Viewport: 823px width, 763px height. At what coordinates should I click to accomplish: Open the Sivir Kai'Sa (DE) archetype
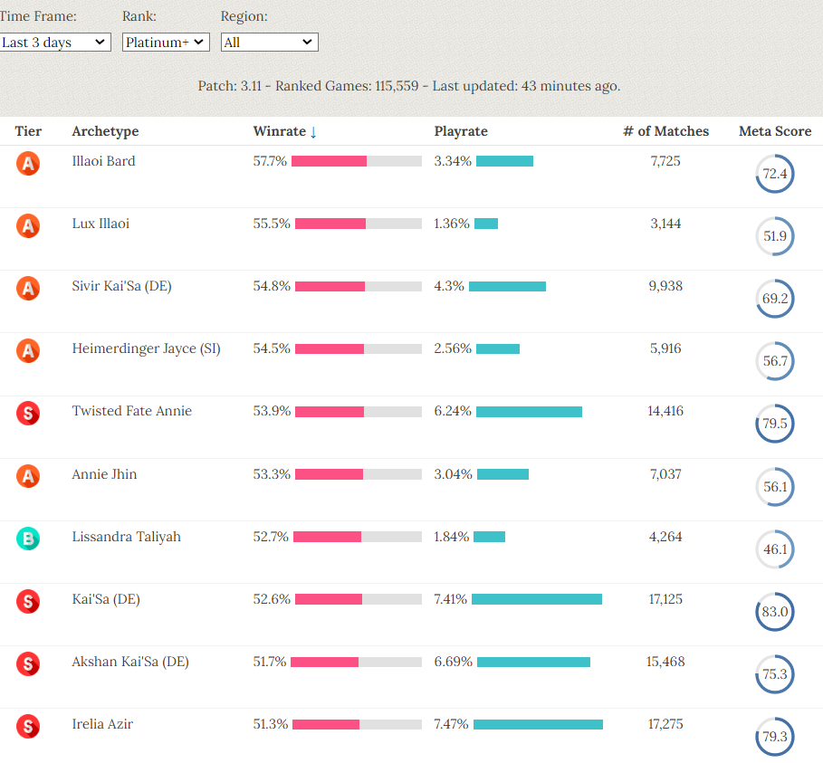click(x=121, y=286)
